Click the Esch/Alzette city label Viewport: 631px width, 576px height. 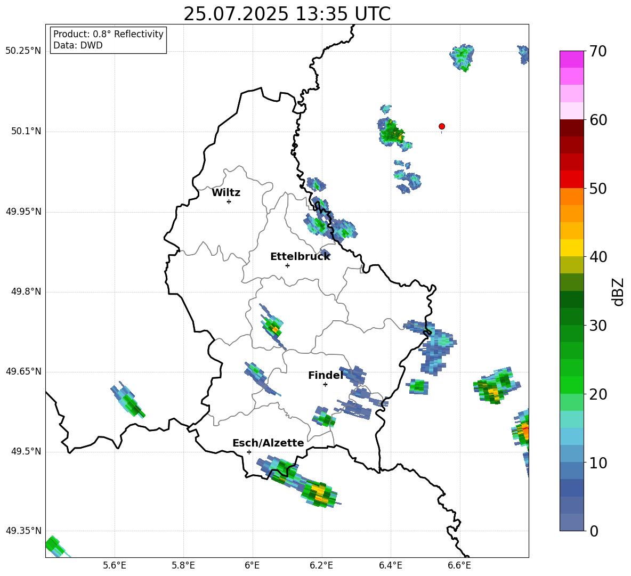pos(268,443)
